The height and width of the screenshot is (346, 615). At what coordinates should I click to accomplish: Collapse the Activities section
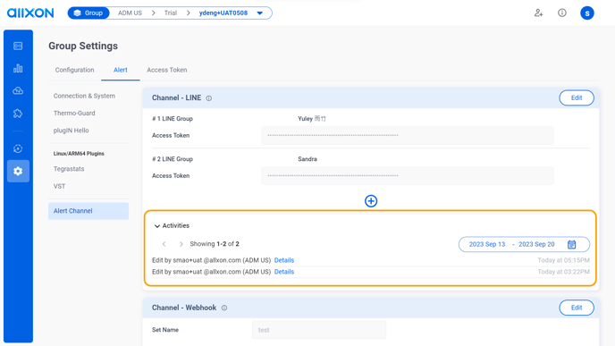click(157, 226)
